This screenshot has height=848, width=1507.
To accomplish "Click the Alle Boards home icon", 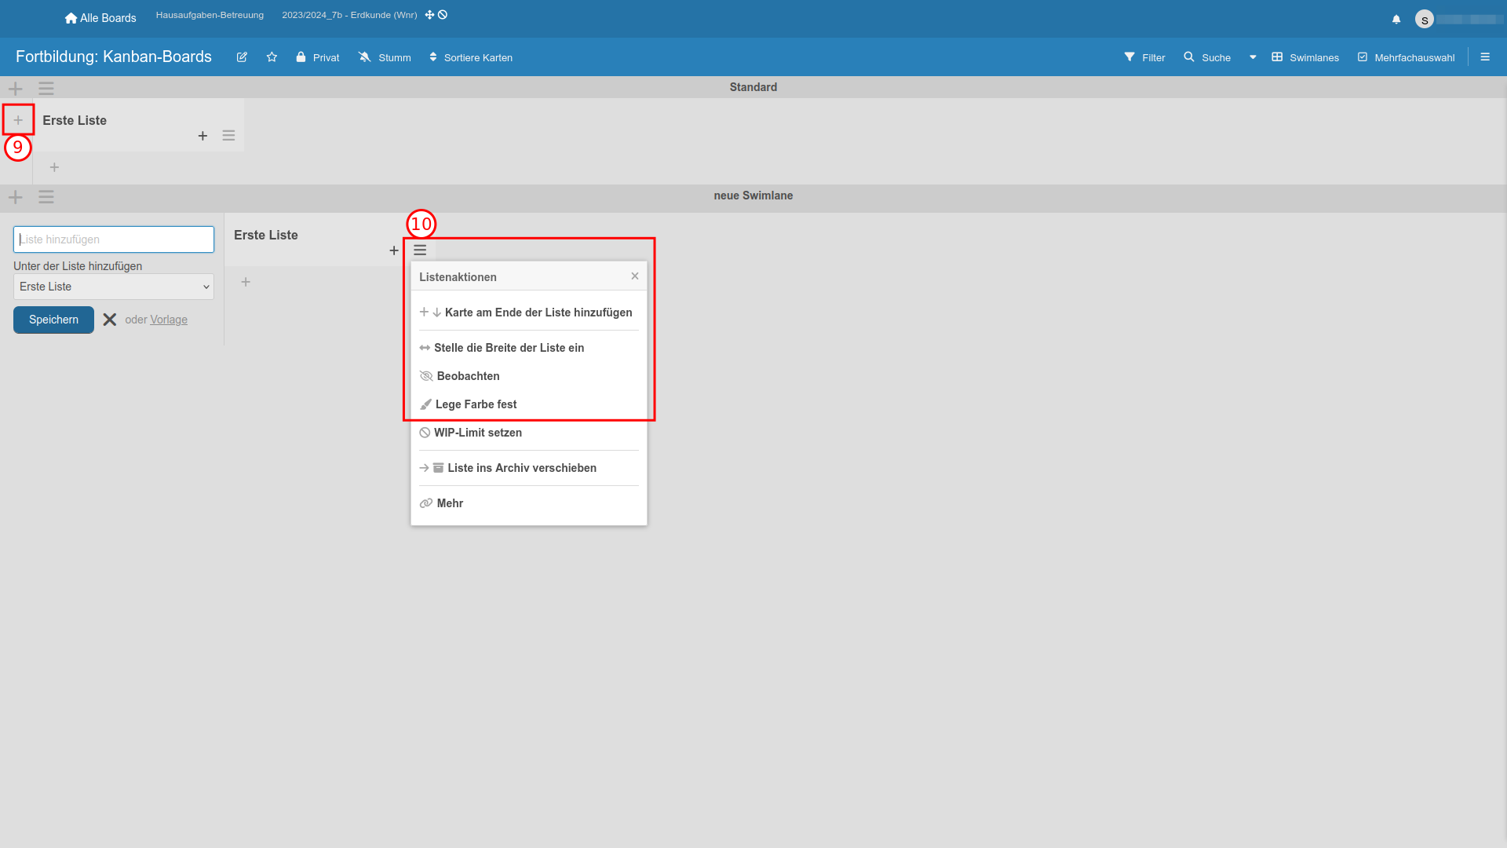I will pyautogui.click(x=71, y=18).
